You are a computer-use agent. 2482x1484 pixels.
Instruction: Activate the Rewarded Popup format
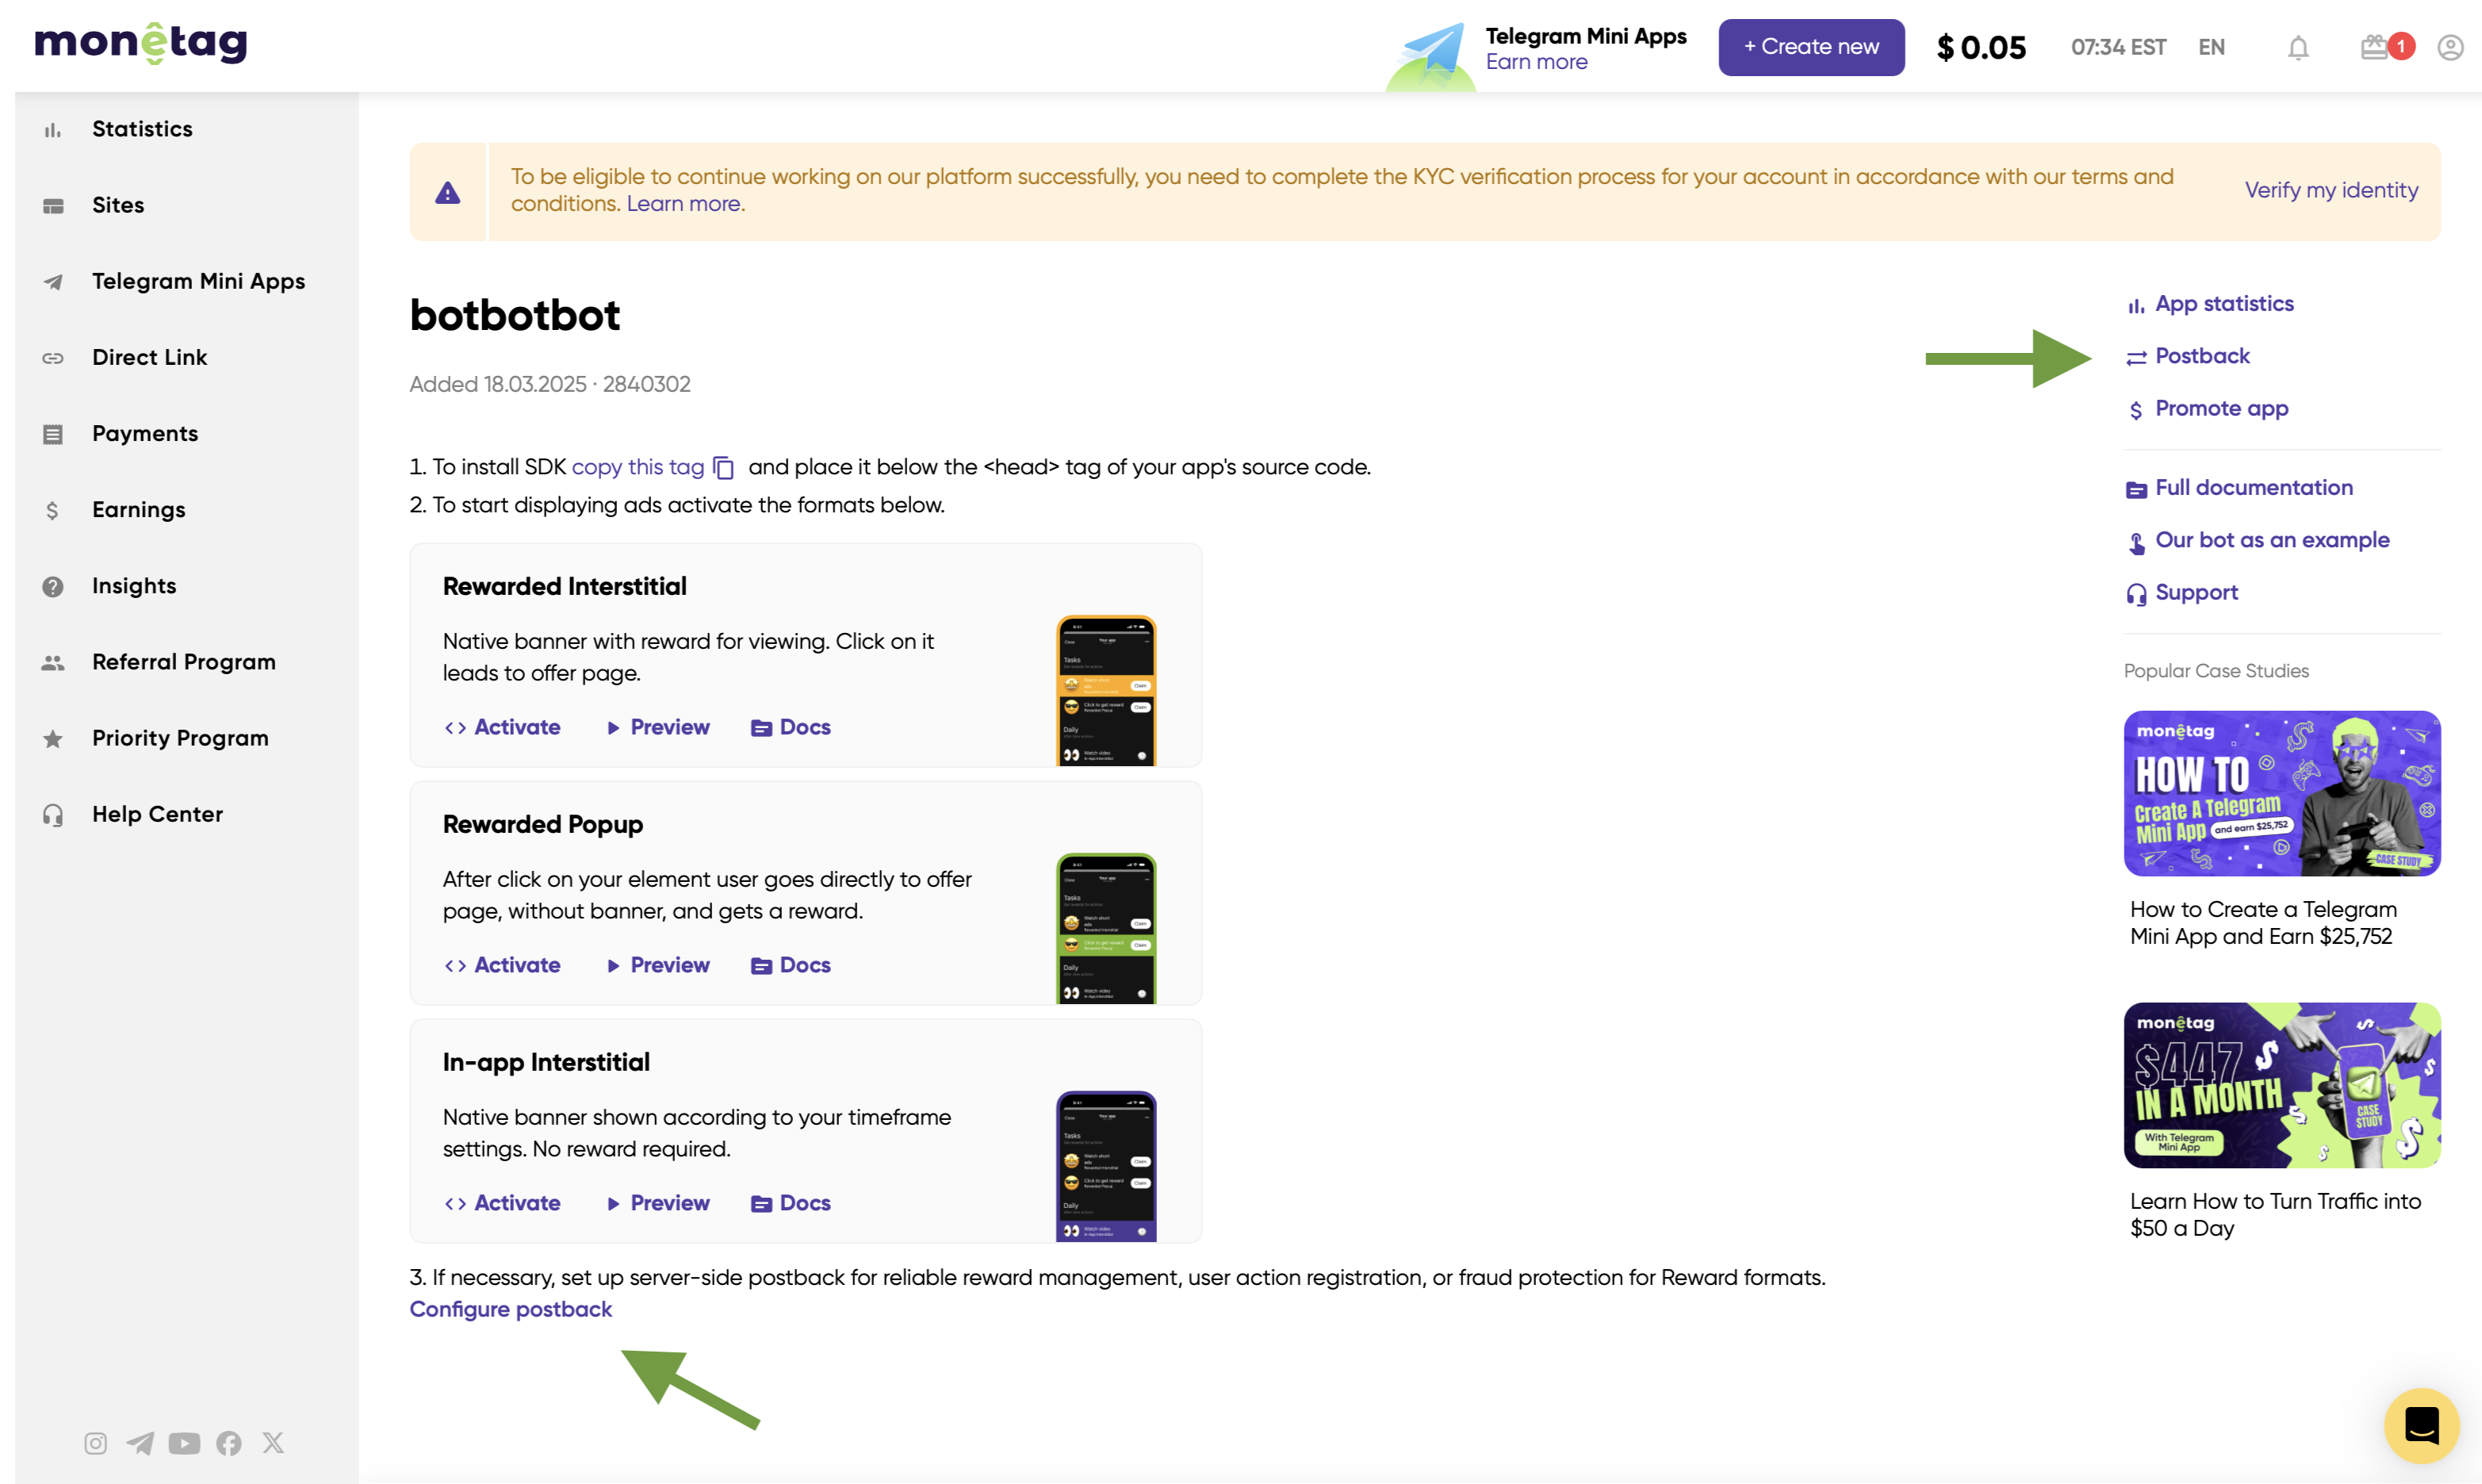[502, 965]
